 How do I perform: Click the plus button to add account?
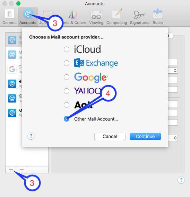(x=11, y=170)
